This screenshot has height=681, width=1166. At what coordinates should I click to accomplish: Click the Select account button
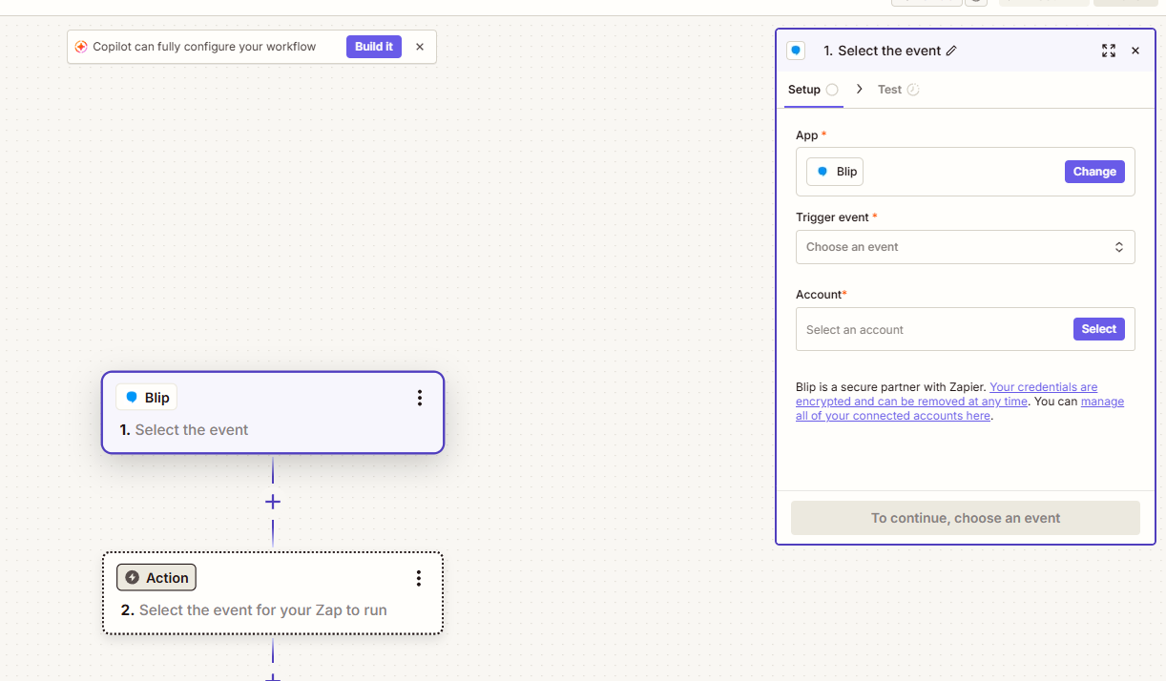pyautogui.click(x=1098, y=329)
